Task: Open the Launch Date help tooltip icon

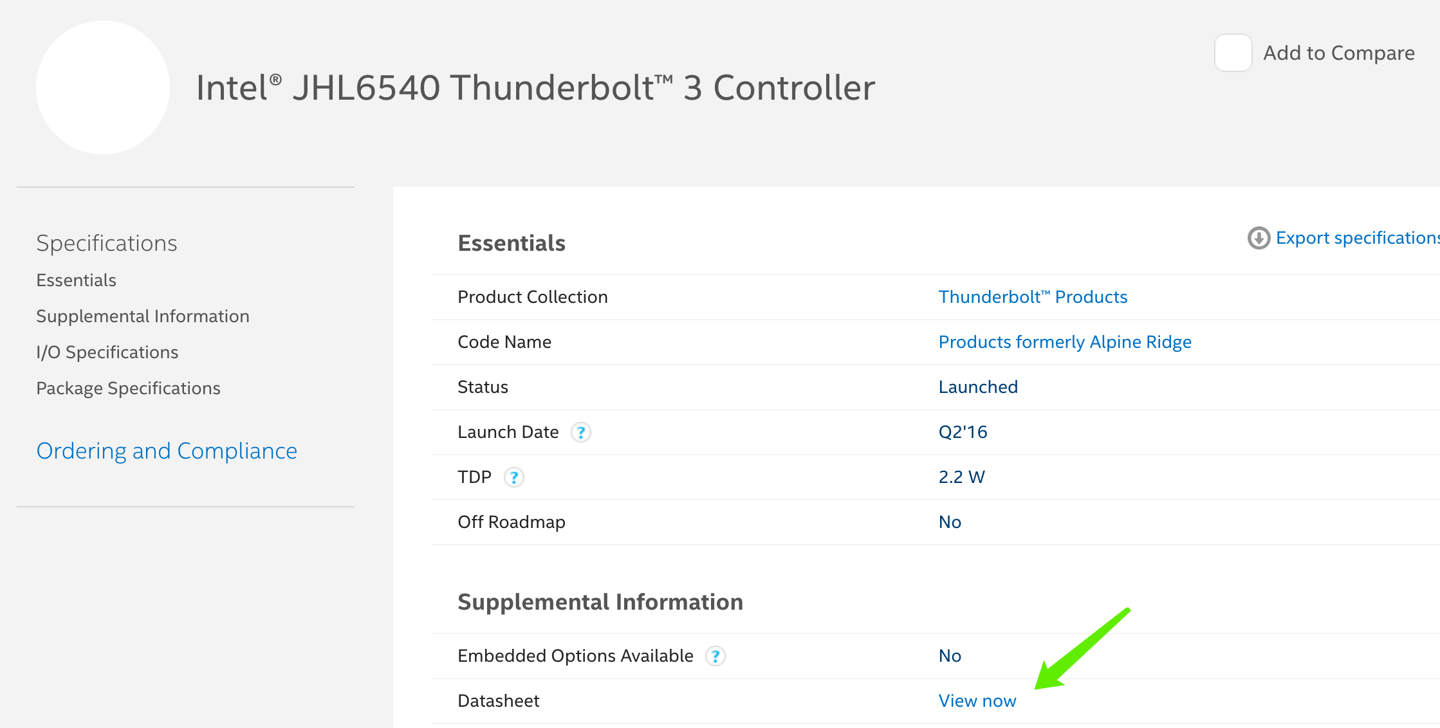Action: tap(580, 432)
